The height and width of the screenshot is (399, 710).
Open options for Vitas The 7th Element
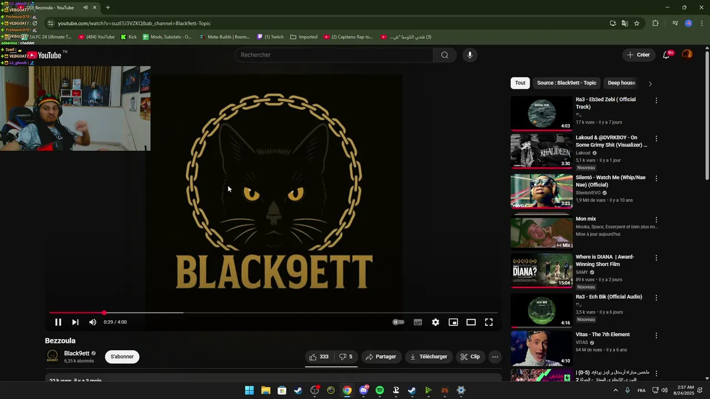pyautogui.click(x=656, y=335)
